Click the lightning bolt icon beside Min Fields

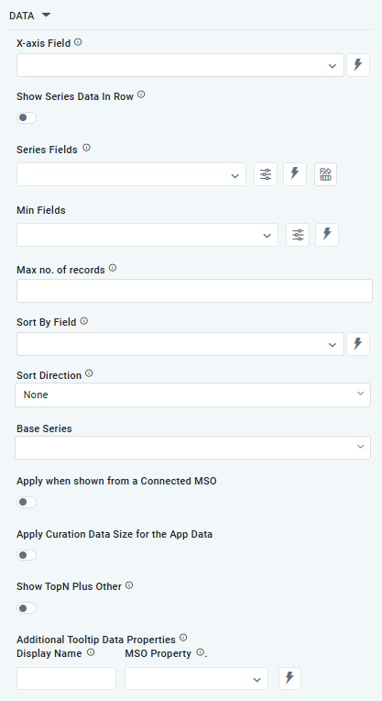(x=327, y=235)
